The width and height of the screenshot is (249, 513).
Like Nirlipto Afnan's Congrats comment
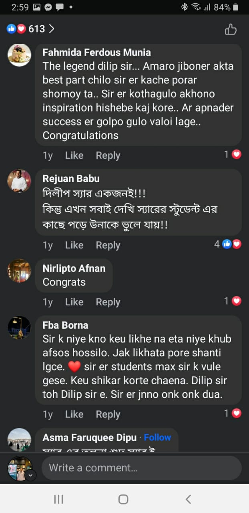pyautogui.click(x=74, y=302)
